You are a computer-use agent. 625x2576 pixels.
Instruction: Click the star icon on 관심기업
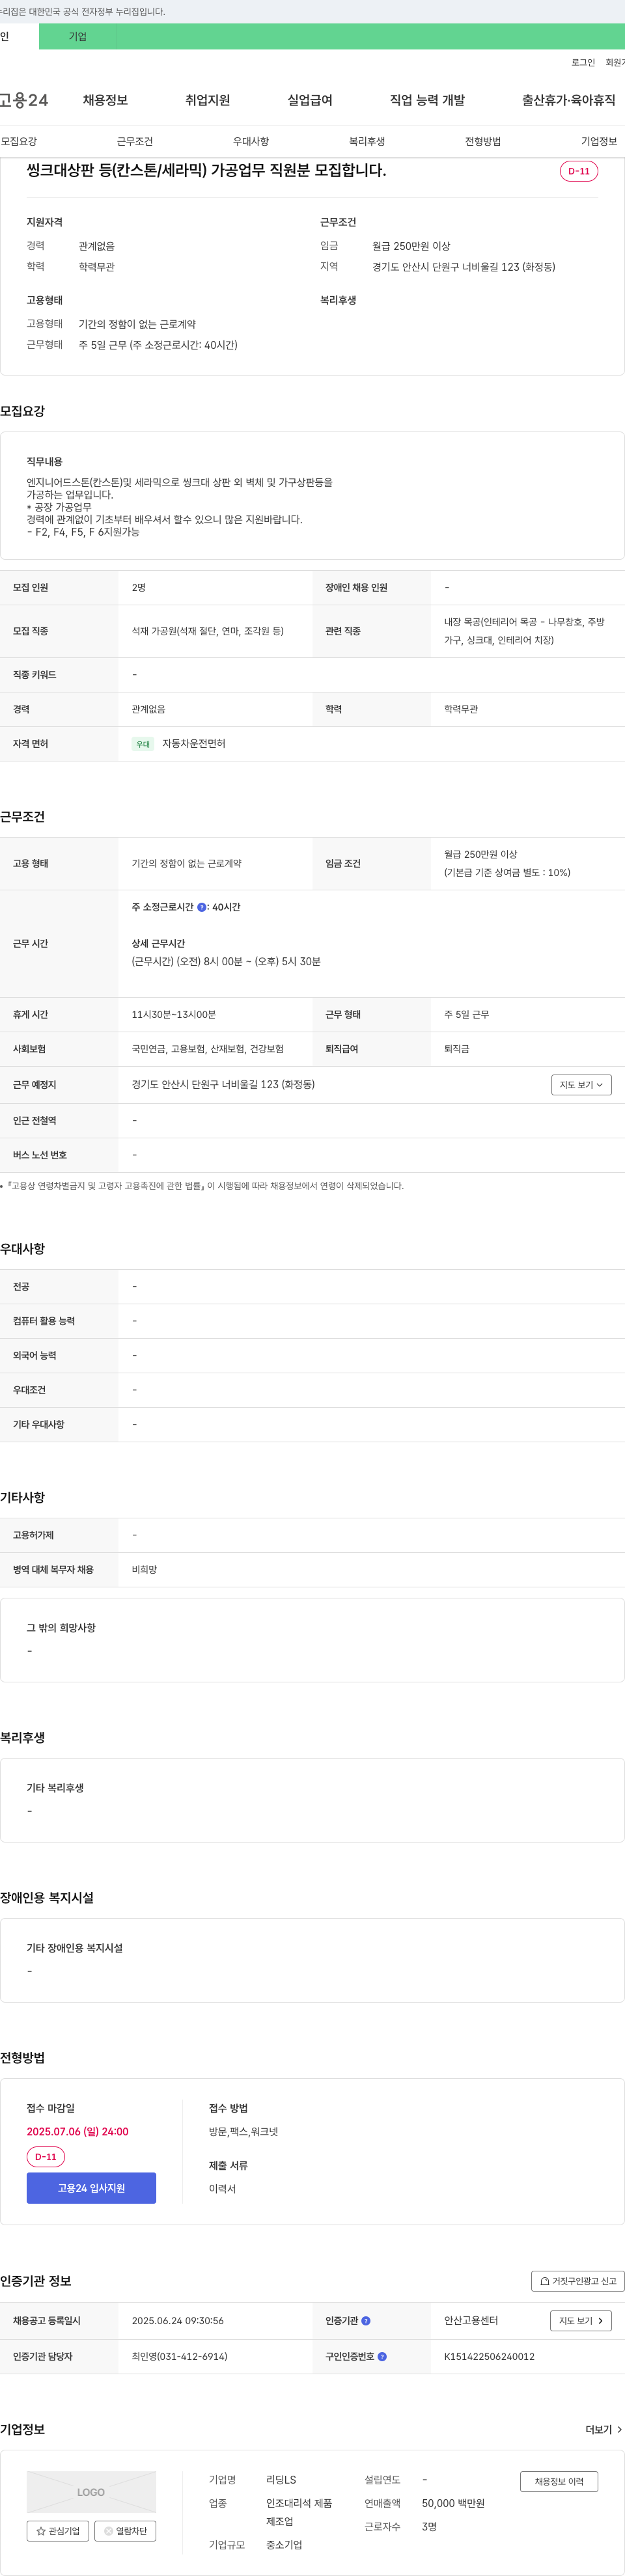[x=41, y=2531]
